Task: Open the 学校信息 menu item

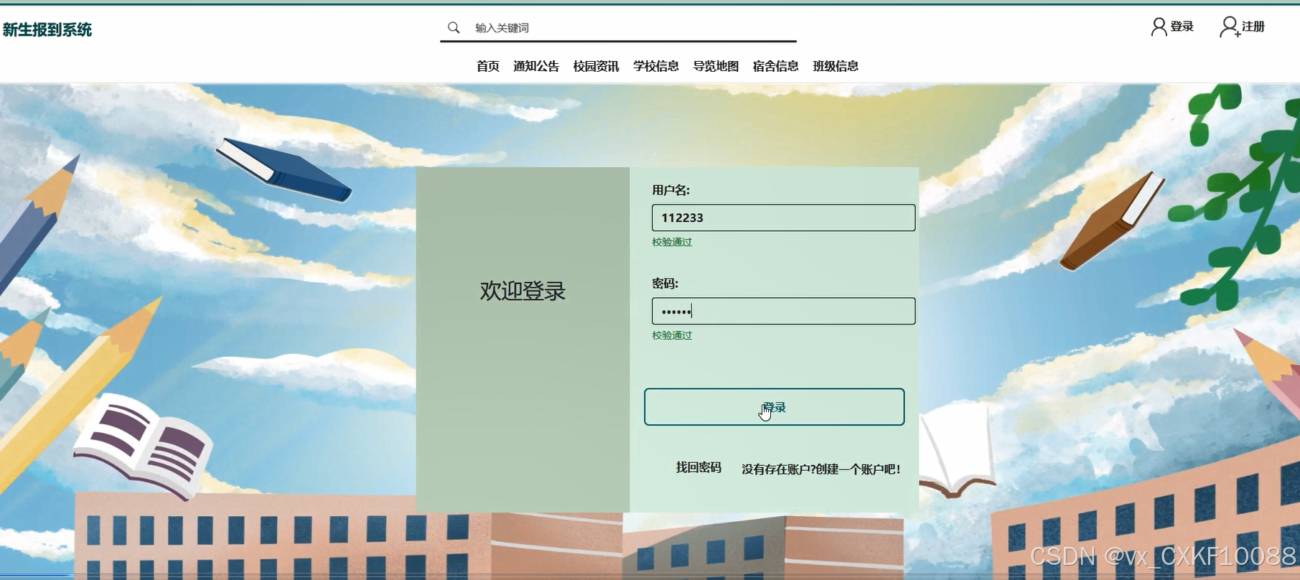Action: pyautogui.click(x=656, y=66)
